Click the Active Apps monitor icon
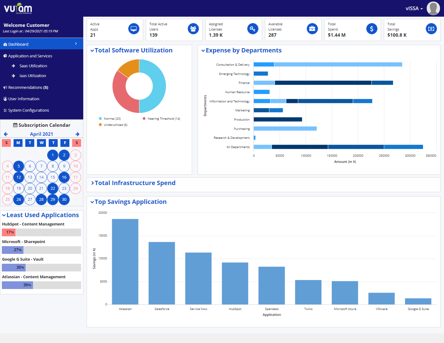Screen dimensions: 444x343 pyautogui.click(x=134, y=29)
